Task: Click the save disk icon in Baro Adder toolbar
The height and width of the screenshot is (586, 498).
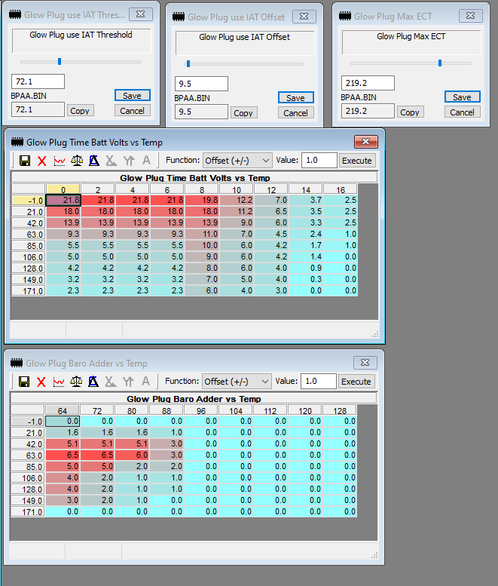Action: (24, 382)
